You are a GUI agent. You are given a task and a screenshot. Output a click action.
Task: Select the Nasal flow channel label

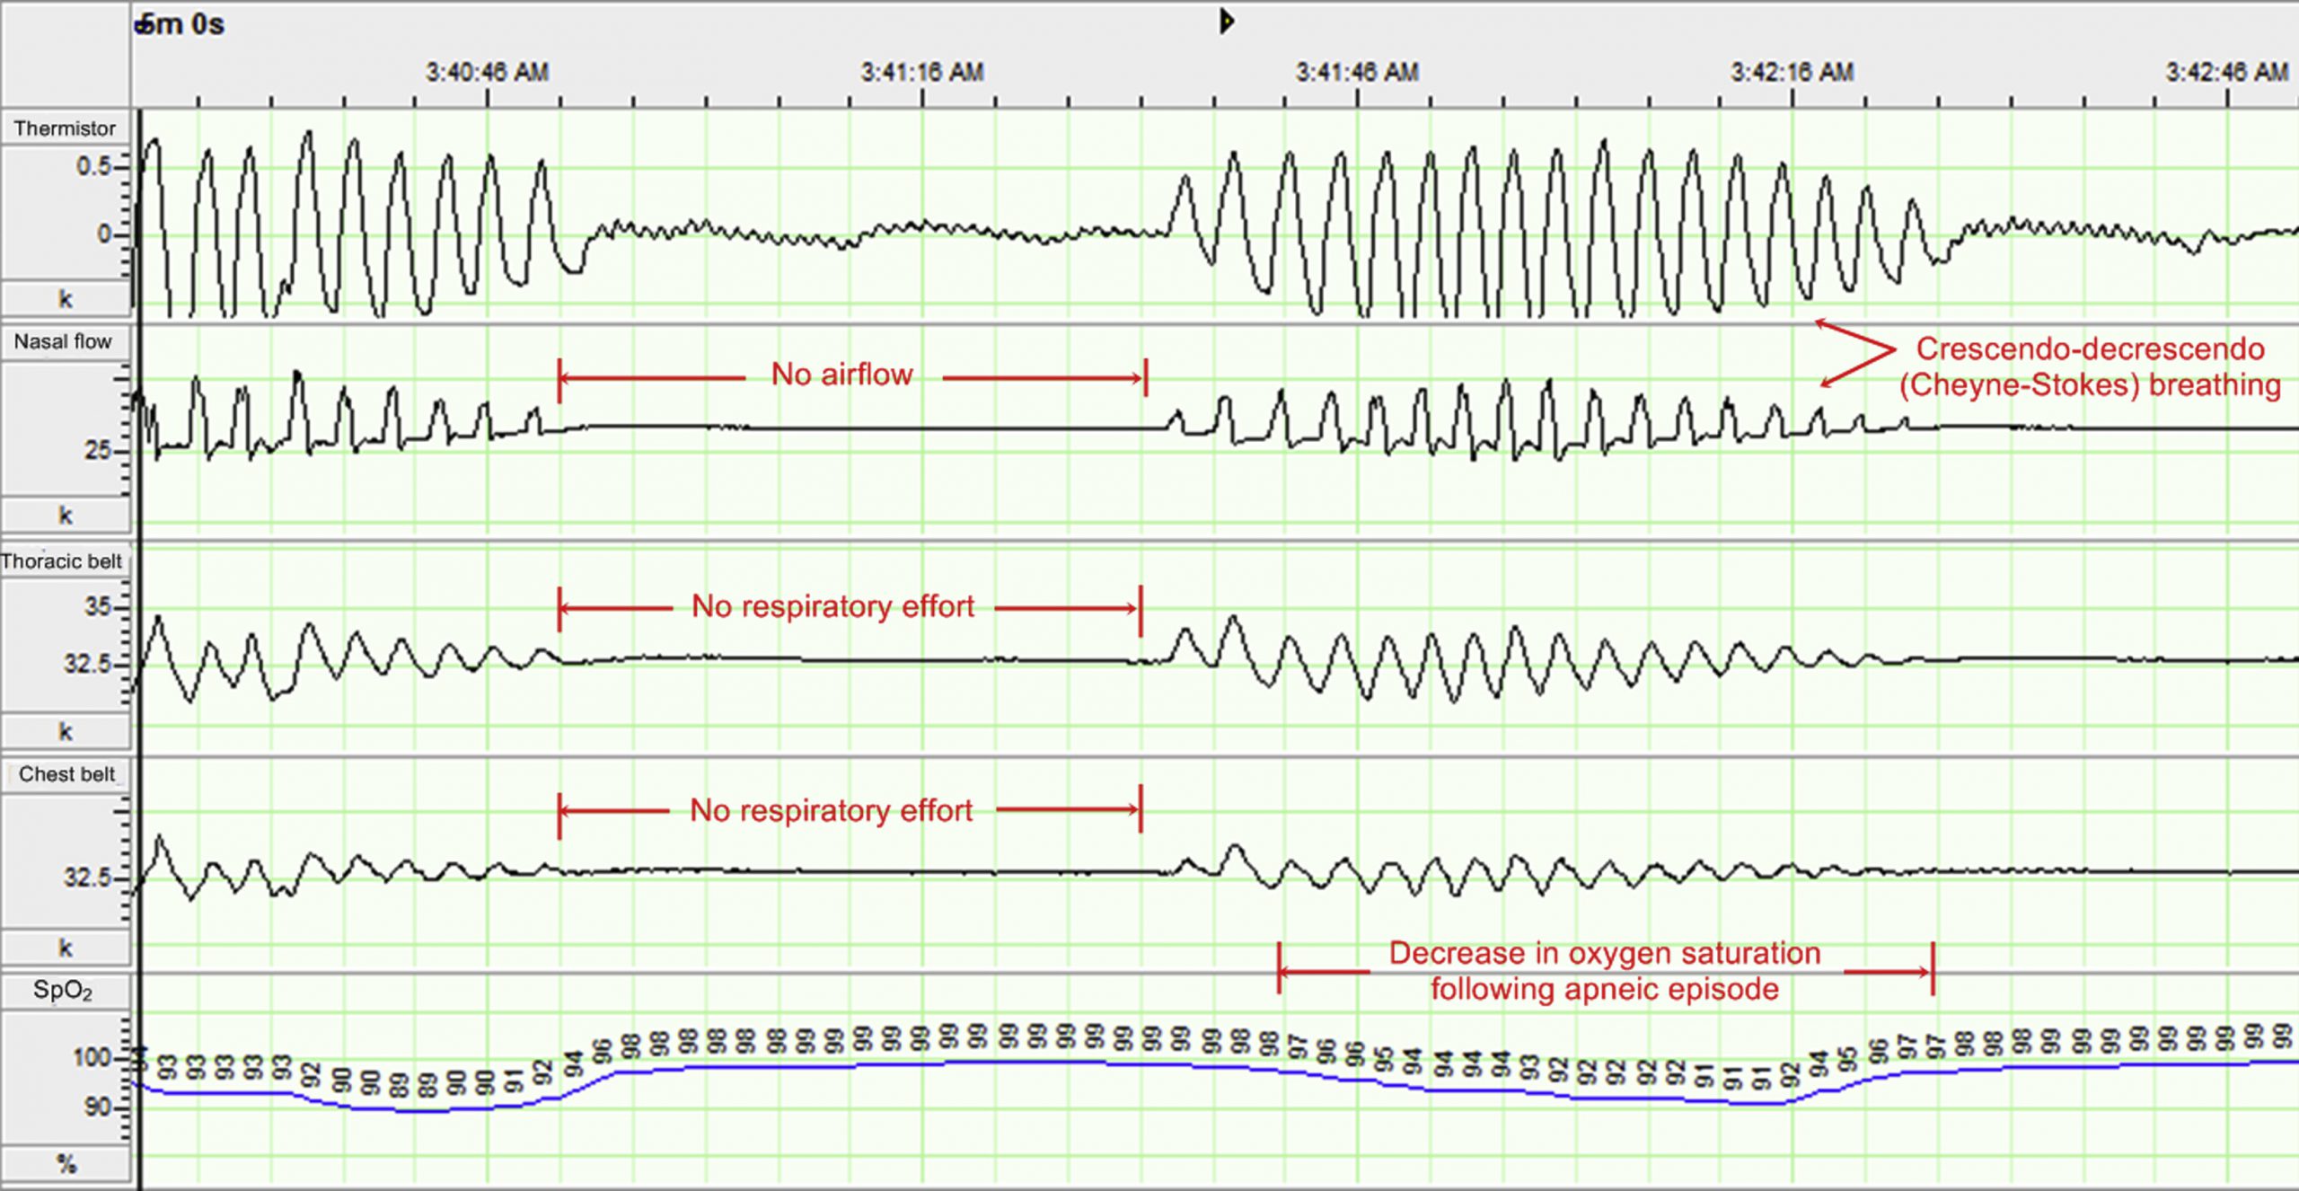[63, 342]
